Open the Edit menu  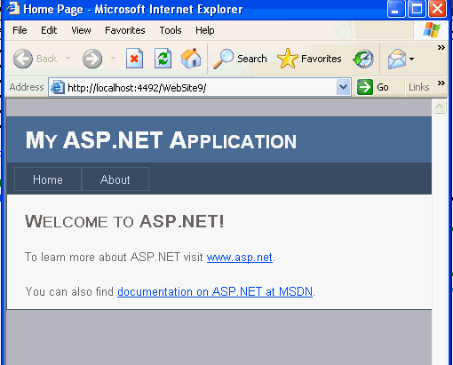(x=49, y=30)
